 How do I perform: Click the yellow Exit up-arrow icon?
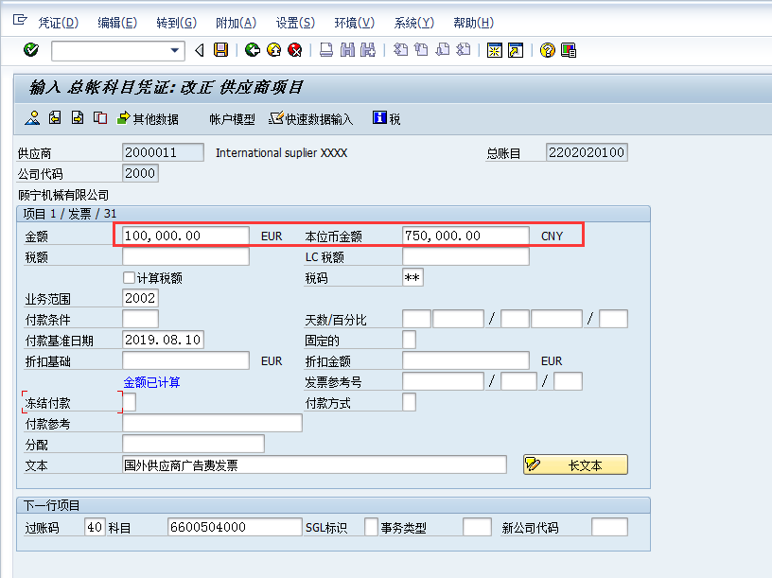pos(273,50)
